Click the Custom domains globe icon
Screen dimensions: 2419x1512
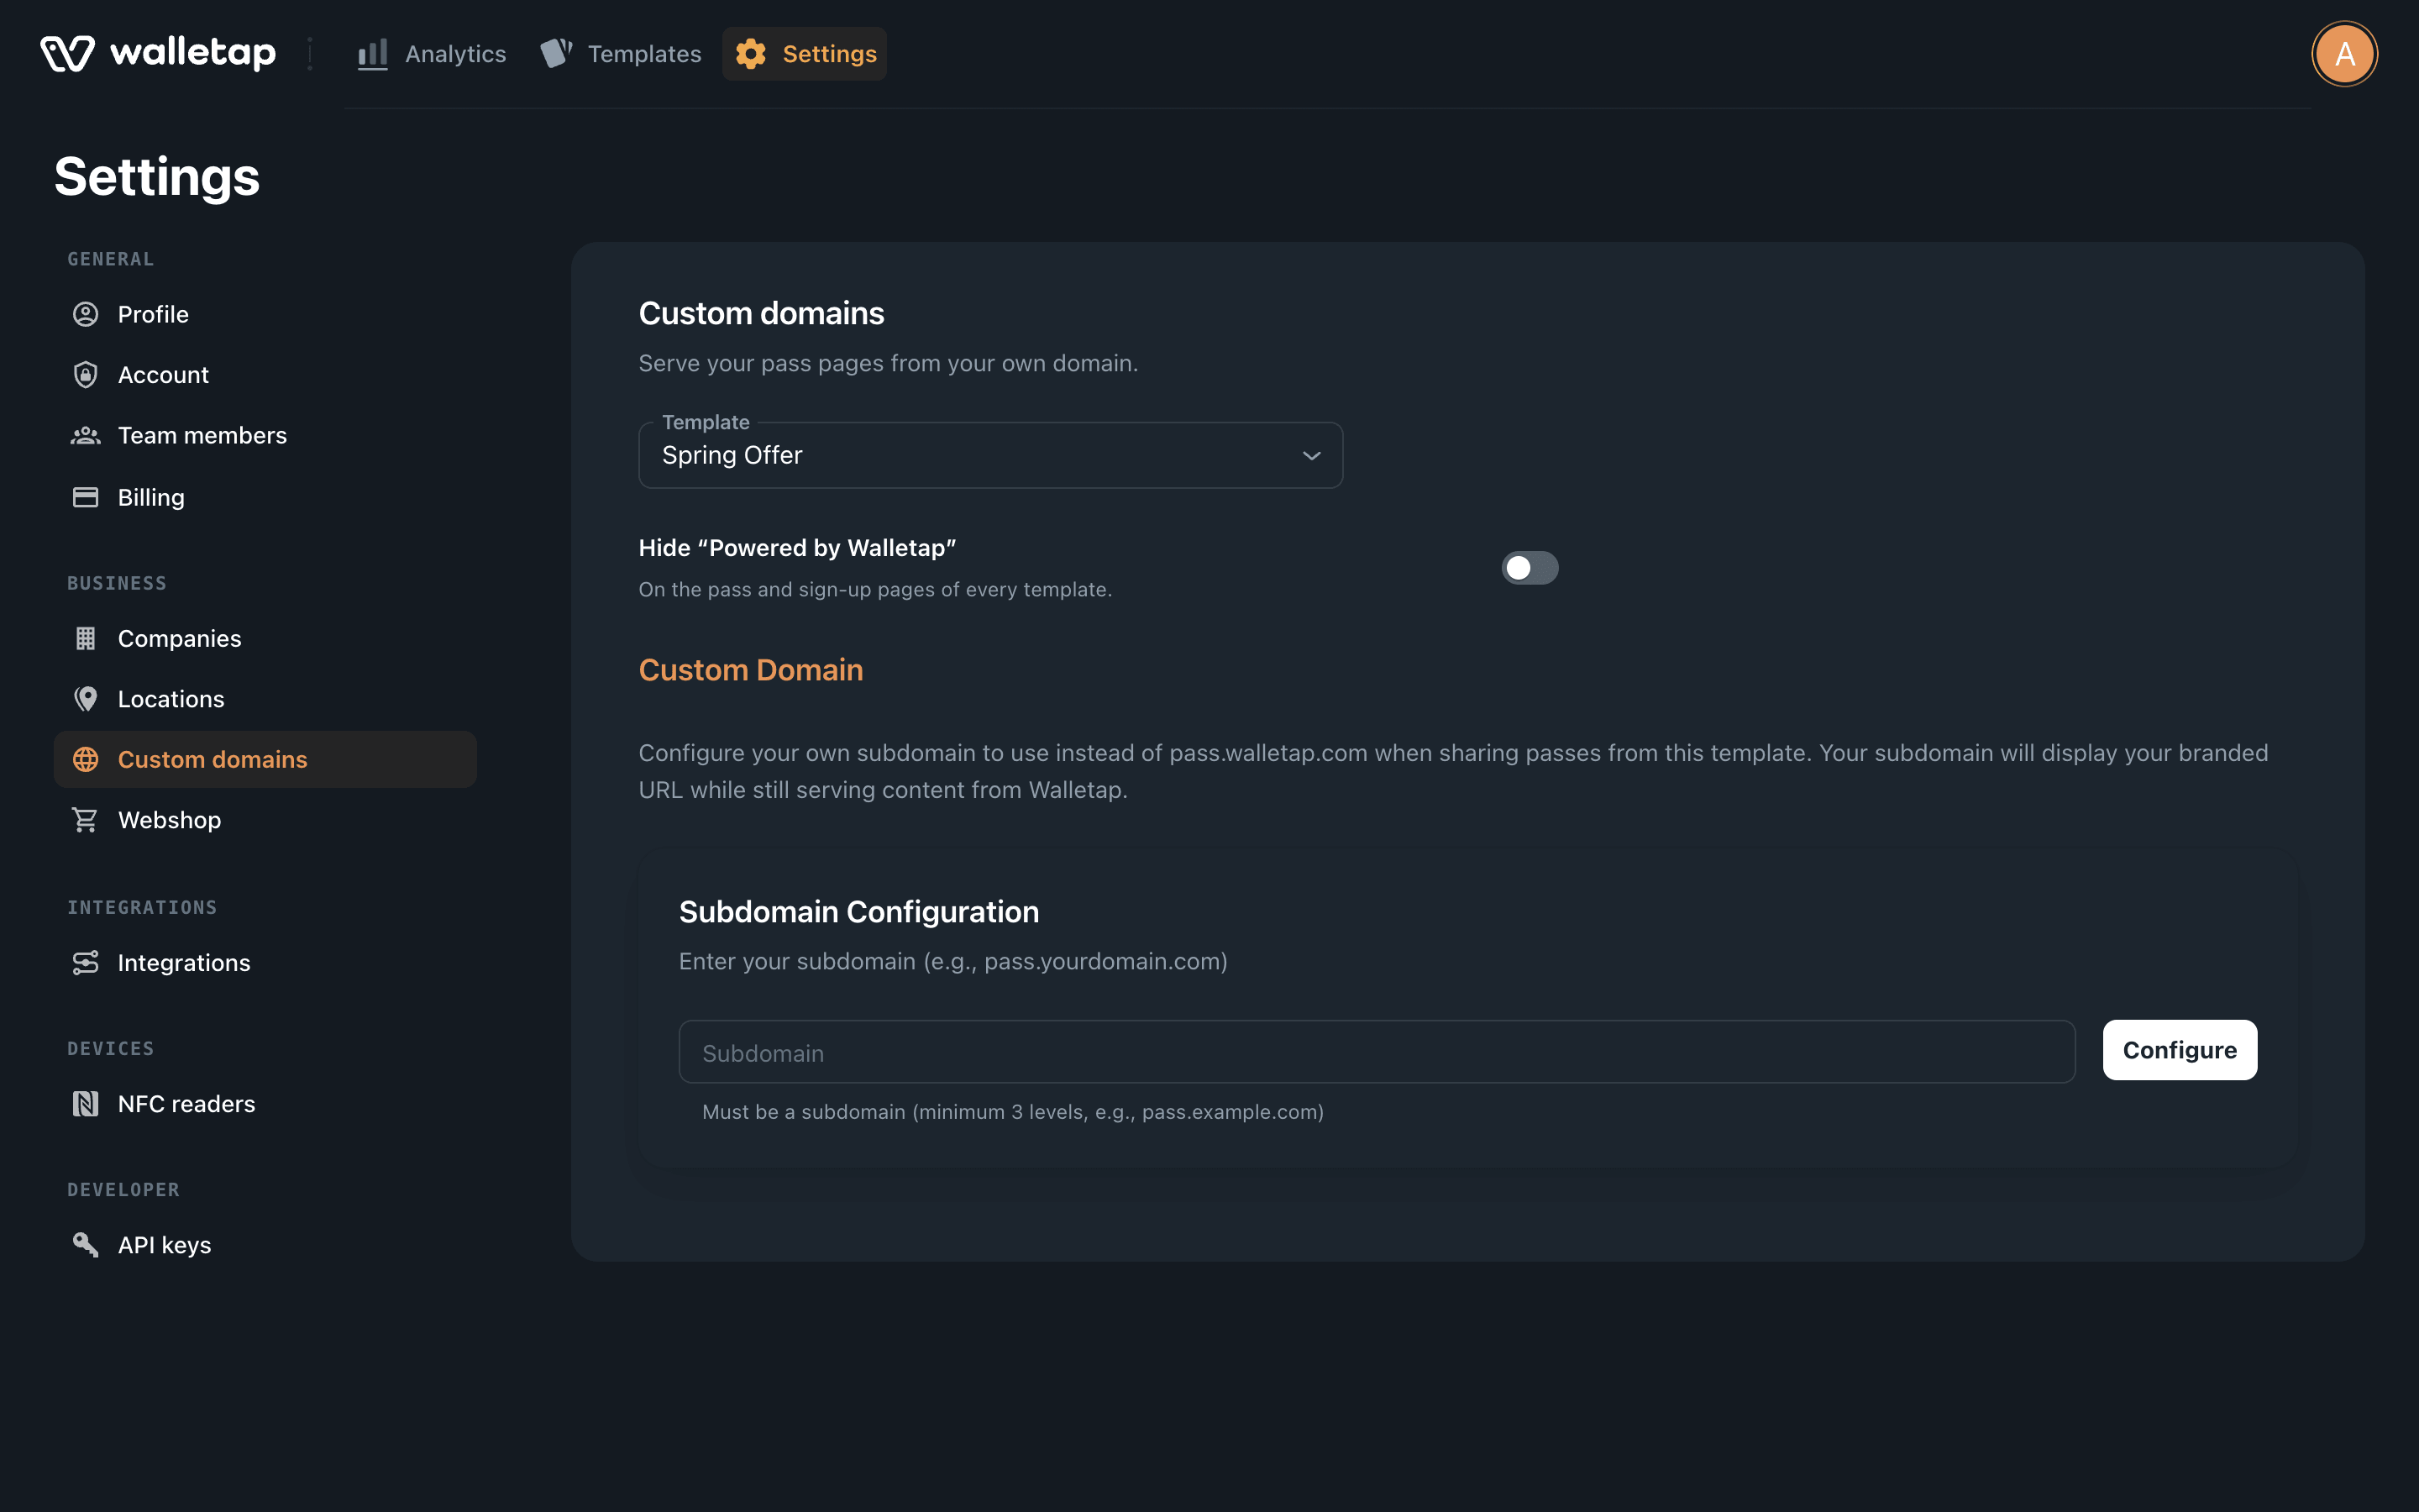click(86, 759)
